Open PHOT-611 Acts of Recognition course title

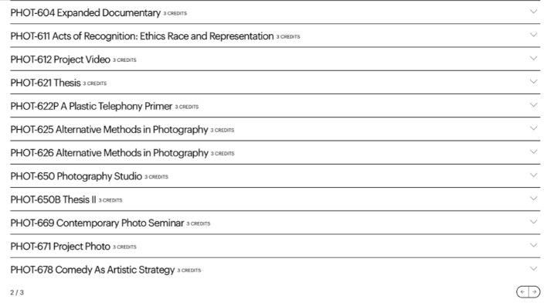pos(142,36)
